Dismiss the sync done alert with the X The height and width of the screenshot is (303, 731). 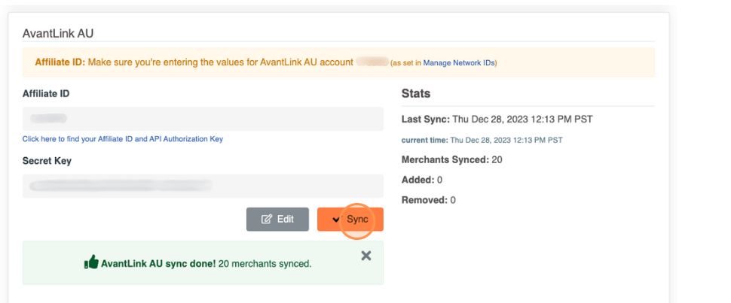(x=365, y=256)
